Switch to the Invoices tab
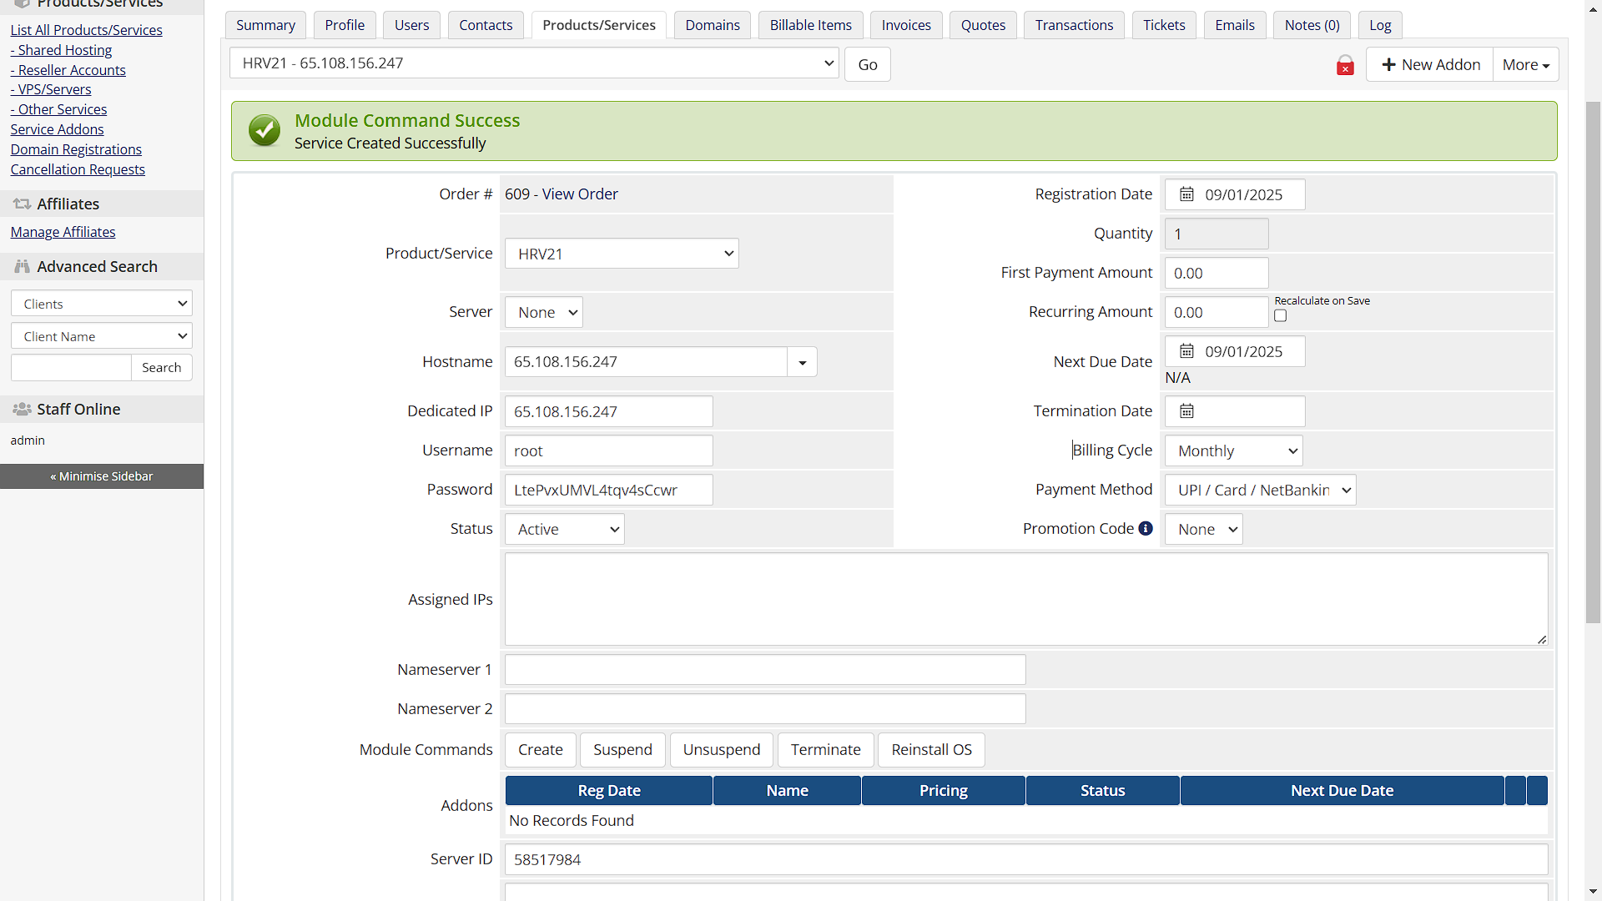 [x=906, y=25]
